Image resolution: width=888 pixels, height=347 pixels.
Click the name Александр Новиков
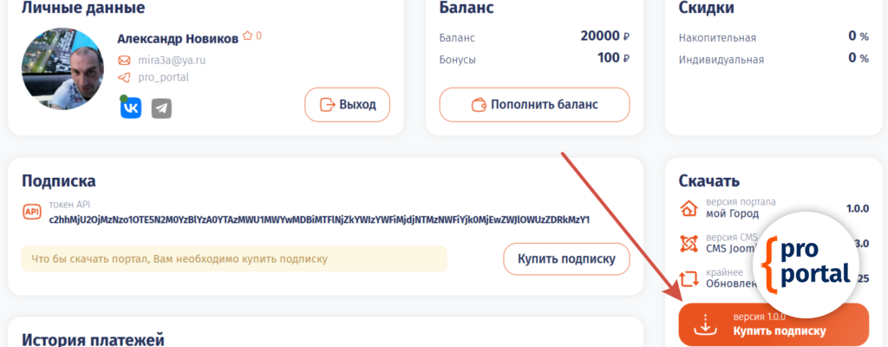click(x=177, y=37)
